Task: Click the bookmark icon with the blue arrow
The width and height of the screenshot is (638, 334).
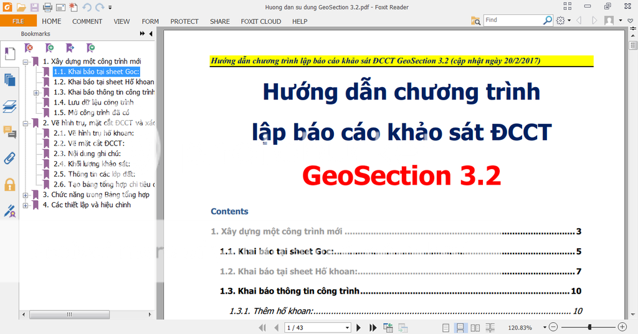Action: point(70,48)
